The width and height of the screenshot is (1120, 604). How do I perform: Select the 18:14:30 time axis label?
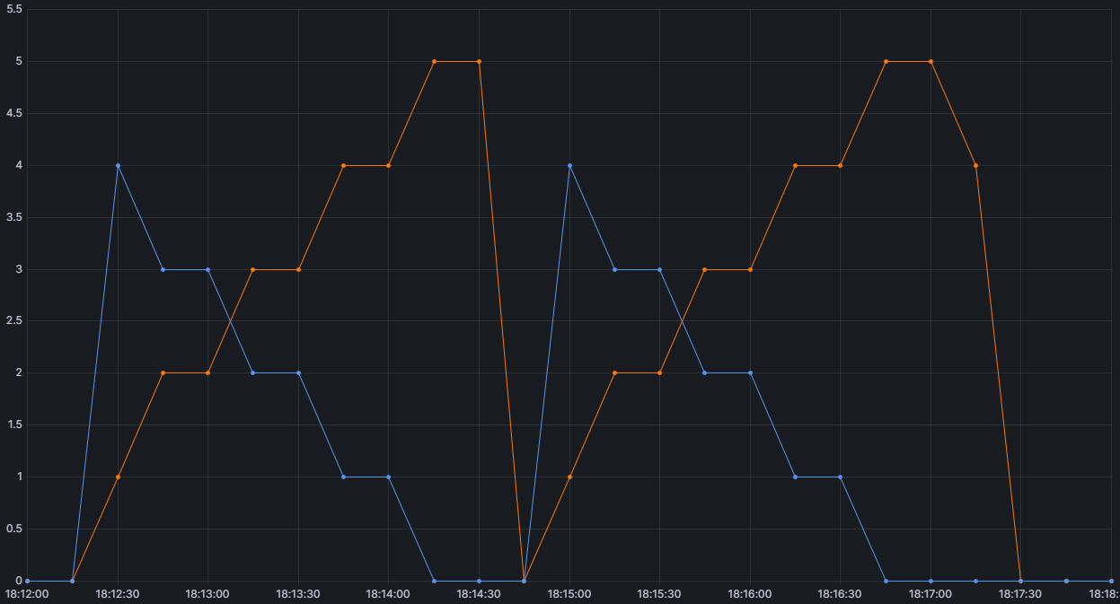point(479,593)
